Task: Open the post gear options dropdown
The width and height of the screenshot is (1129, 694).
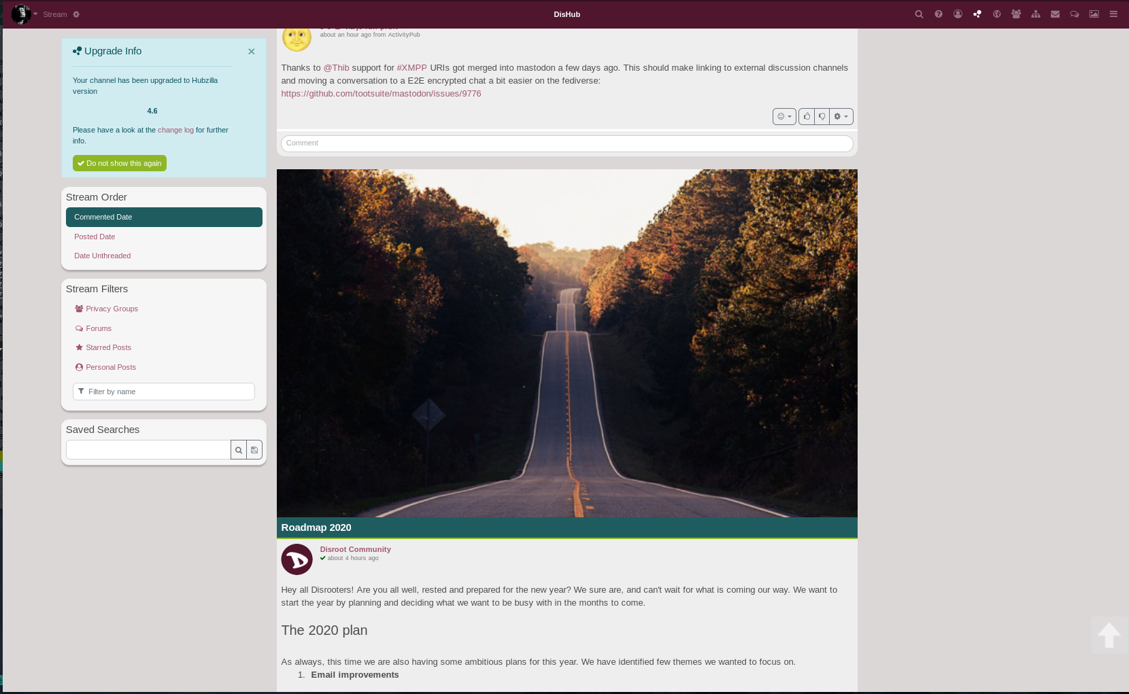Action: tap(841, 116)
